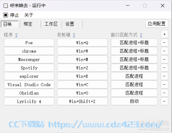The image size is (172, 133).
Task: Open match mode dropdown for Visual Studio Code
Action: 134,85
